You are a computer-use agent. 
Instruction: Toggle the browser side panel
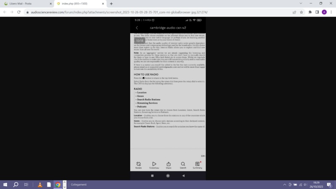point(317,12)
